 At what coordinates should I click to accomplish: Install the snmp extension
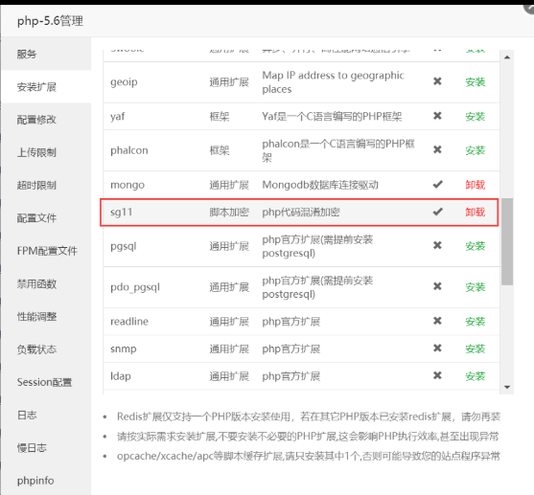coord(476,349)
